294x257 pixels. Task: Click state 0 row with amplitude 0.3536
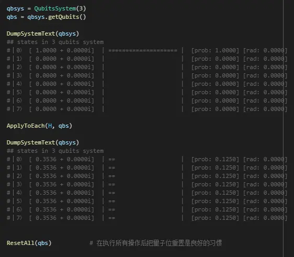pos(147,159)
